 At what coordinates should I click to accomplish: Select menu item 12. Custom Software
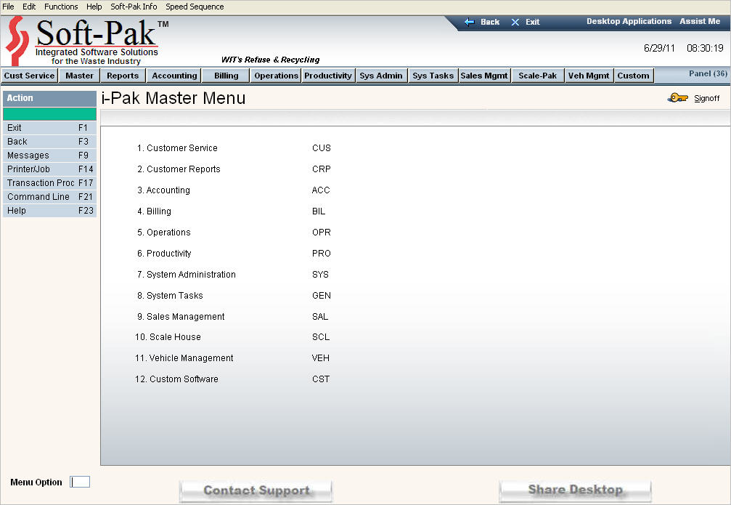point(176,379)
